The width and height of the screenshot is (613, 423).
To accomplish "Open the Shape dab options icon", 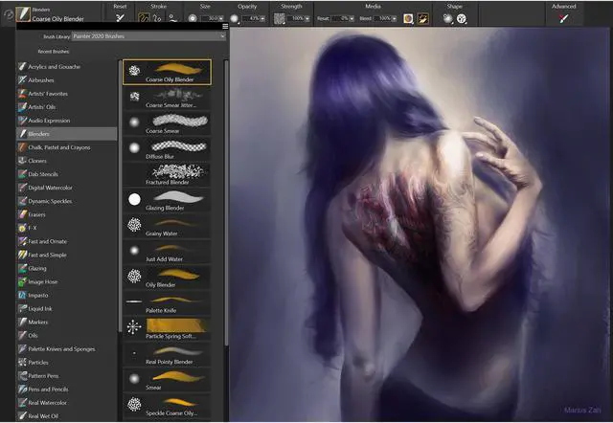I will (449, 18).
